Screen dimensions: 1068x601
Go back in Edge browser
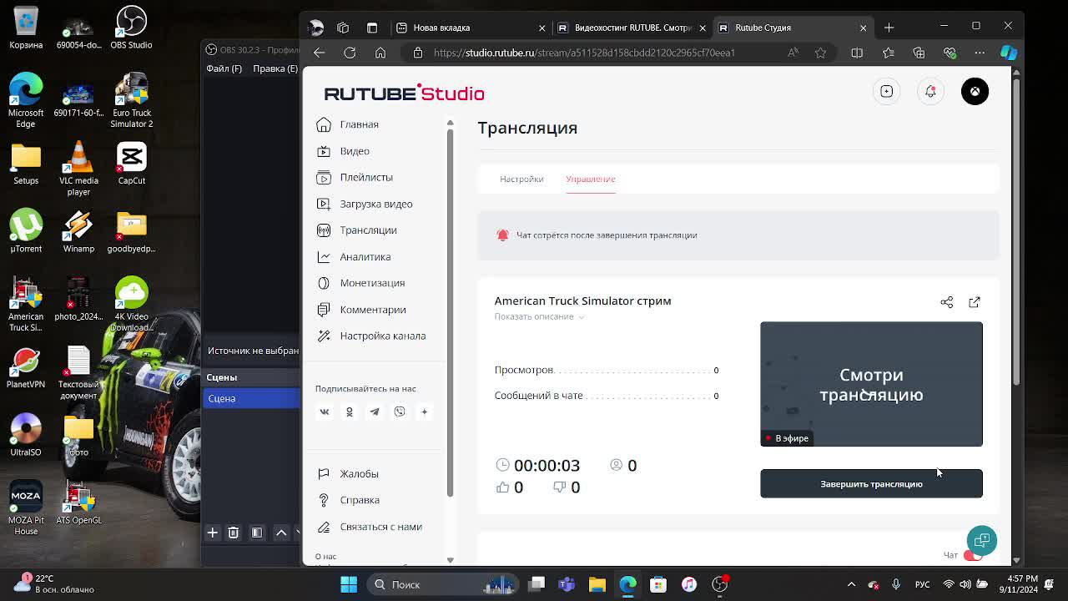coord(320,53)
